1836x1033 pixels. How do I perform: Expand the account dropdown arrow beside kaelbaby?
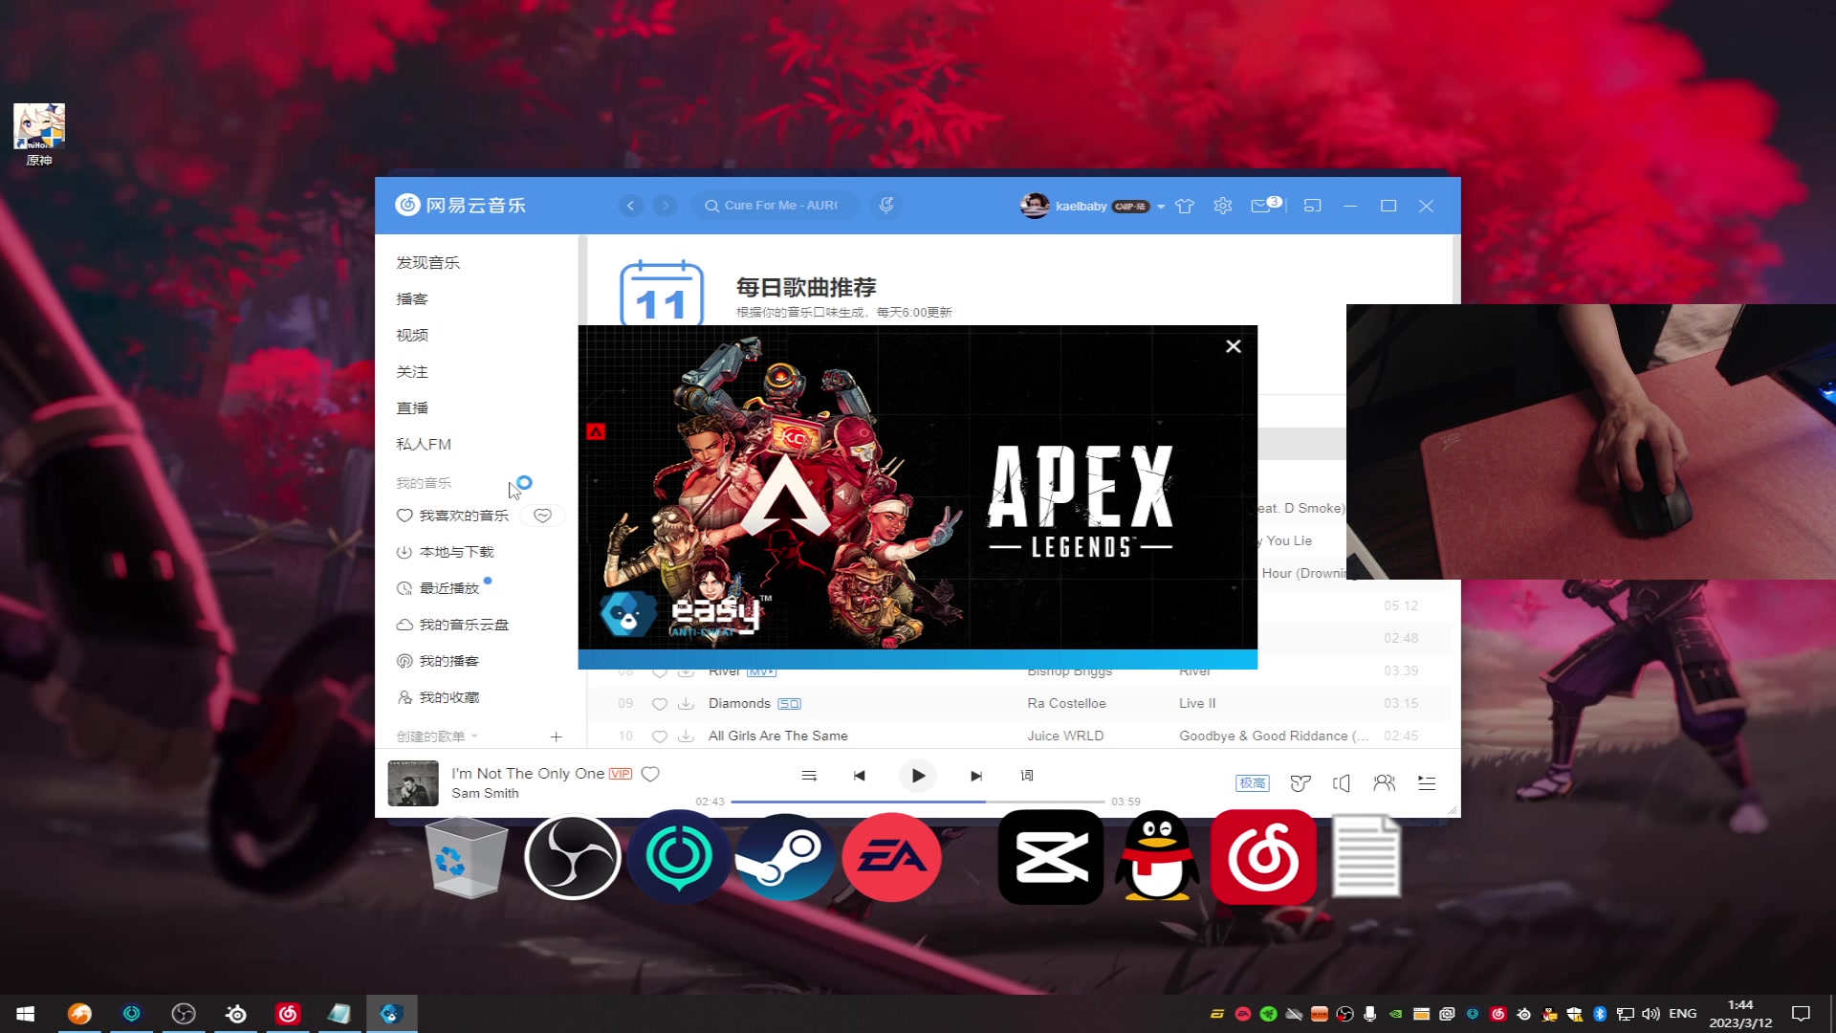1161,207
